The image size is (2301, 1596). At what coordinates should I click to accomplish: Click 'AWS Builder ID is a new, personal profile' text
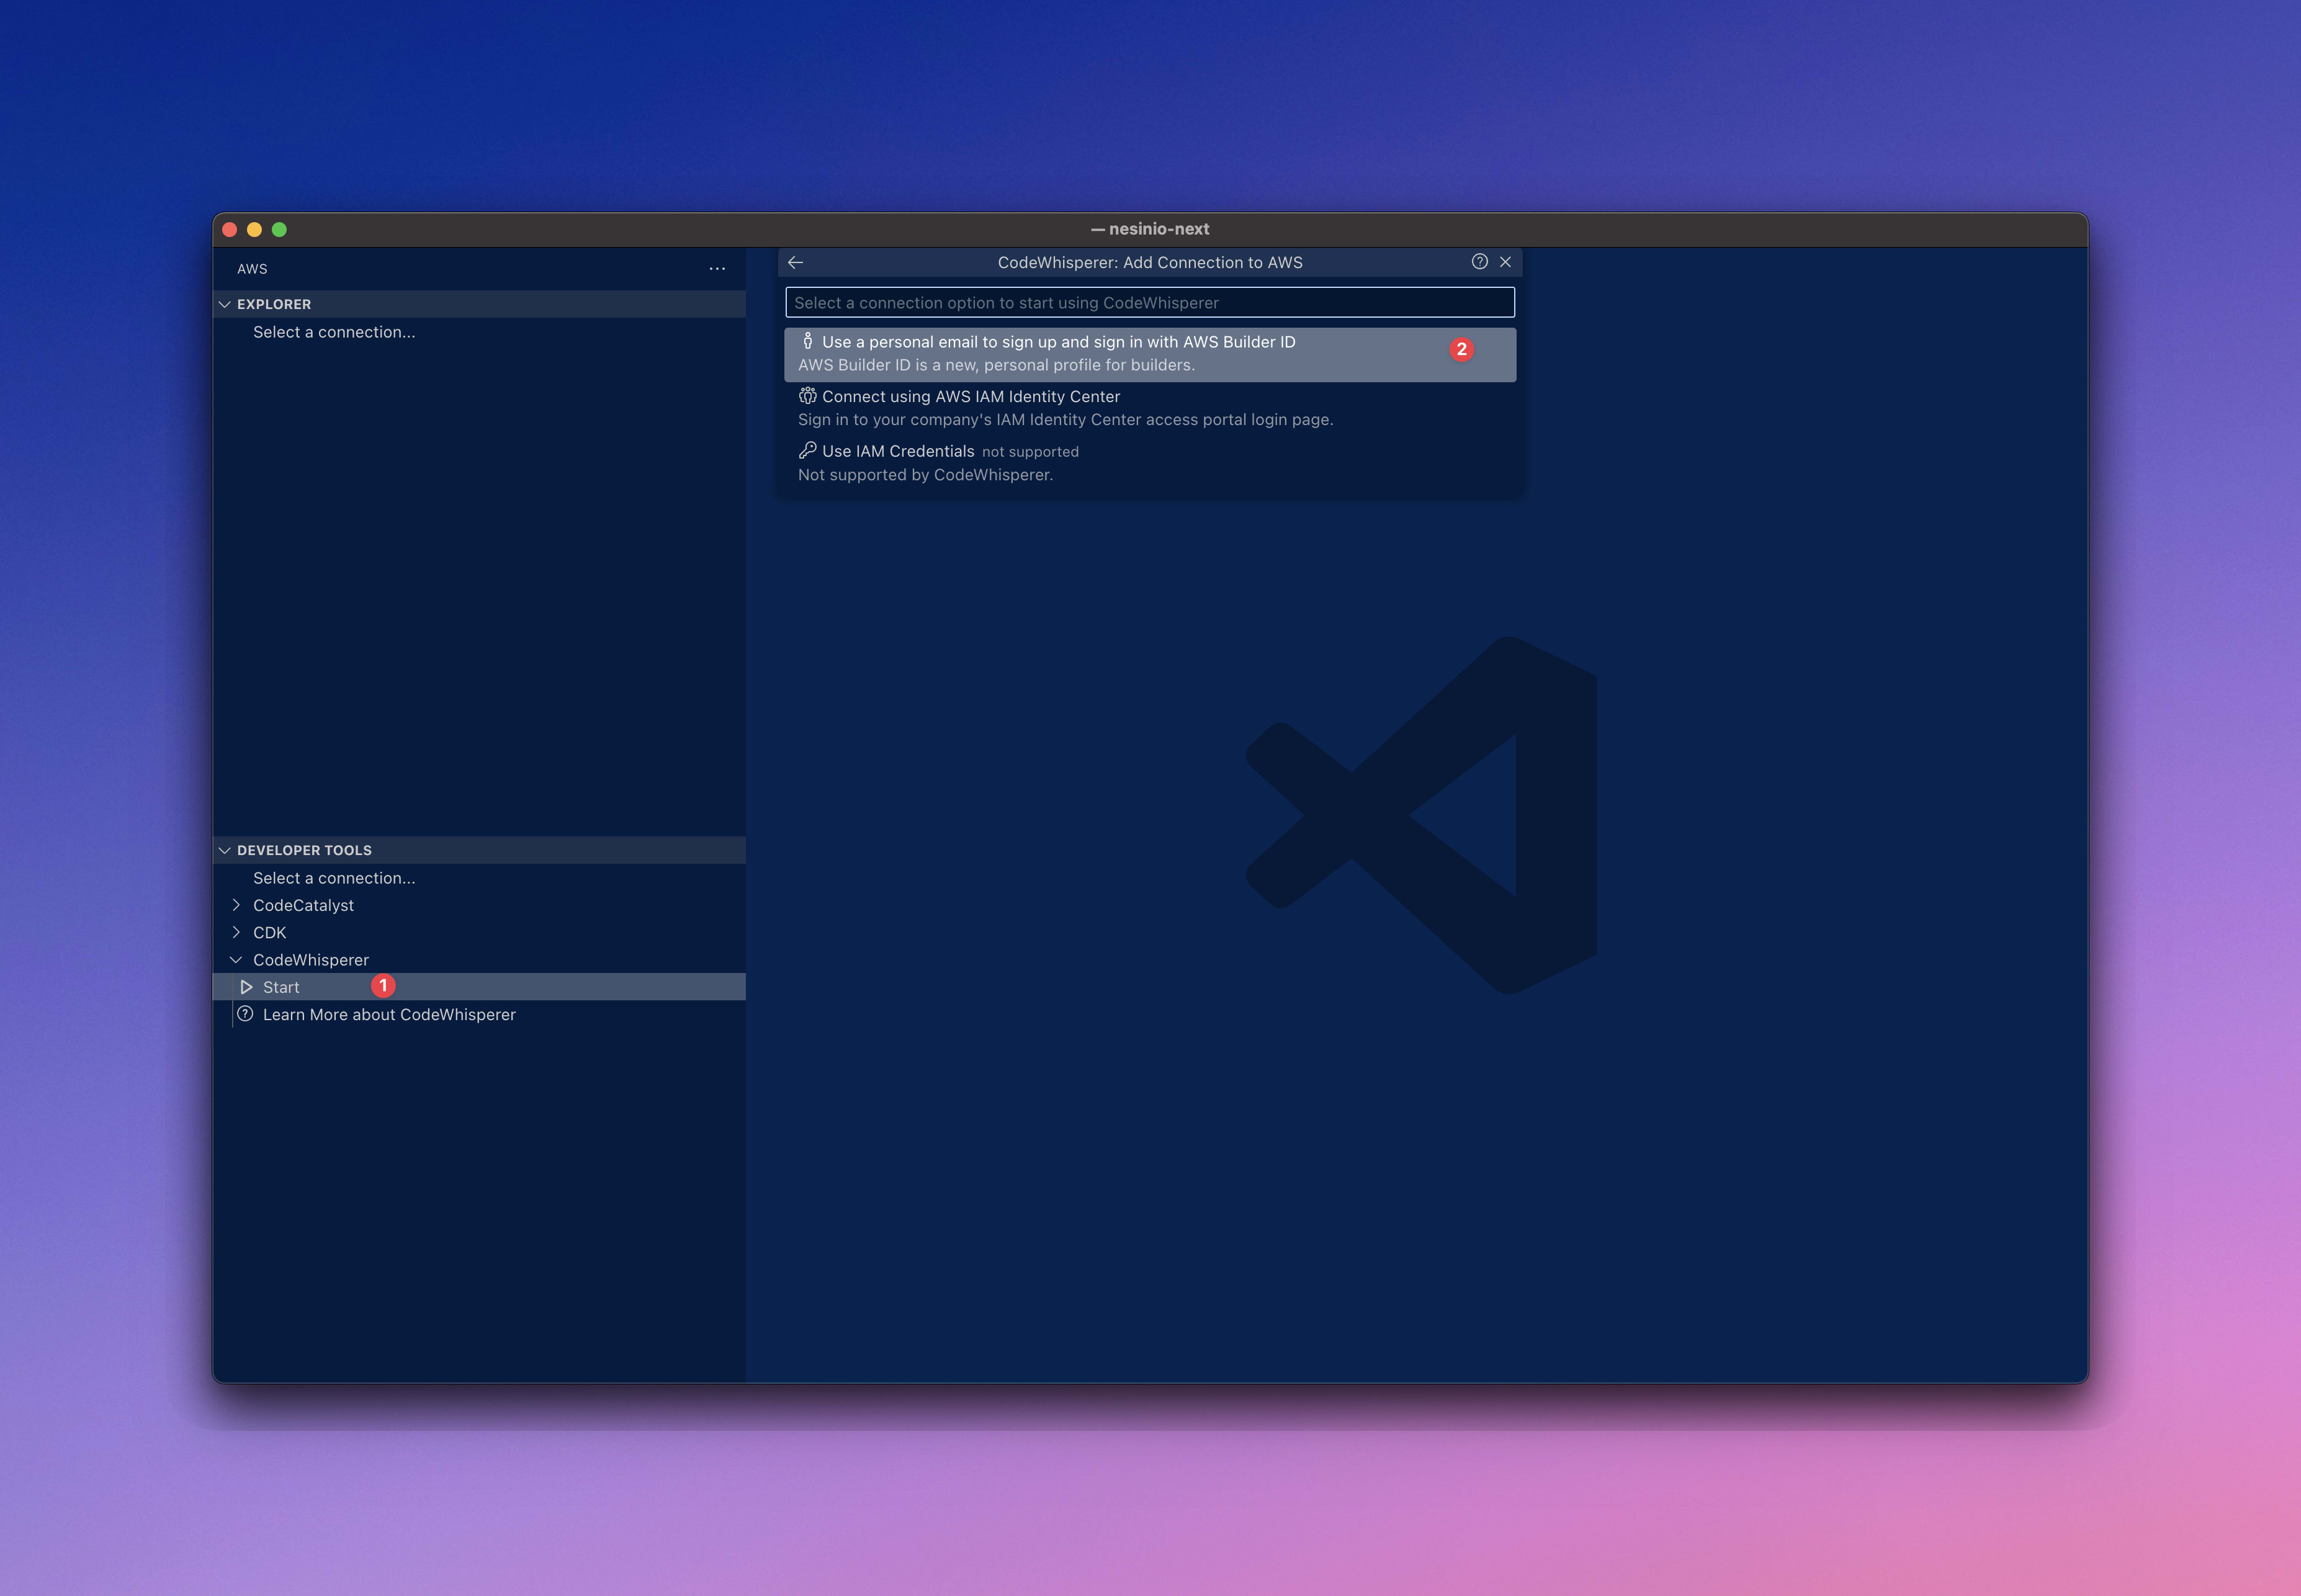click(x=996, y=365)
